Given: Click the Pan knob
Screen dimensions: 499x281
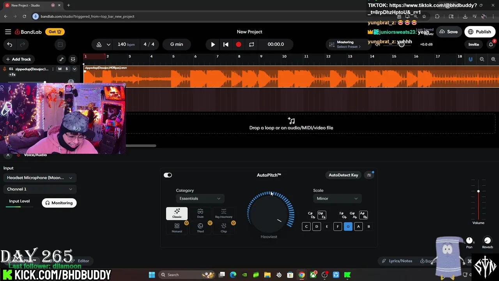Looking at the screenshot, I should tap(469, 240).
